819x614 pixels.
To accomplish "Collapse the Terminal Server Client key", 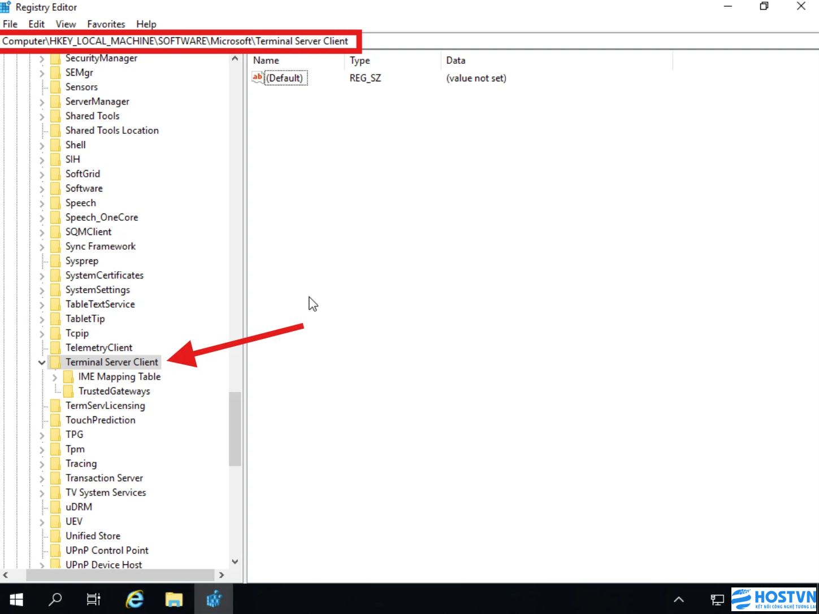I will point(42,363).
